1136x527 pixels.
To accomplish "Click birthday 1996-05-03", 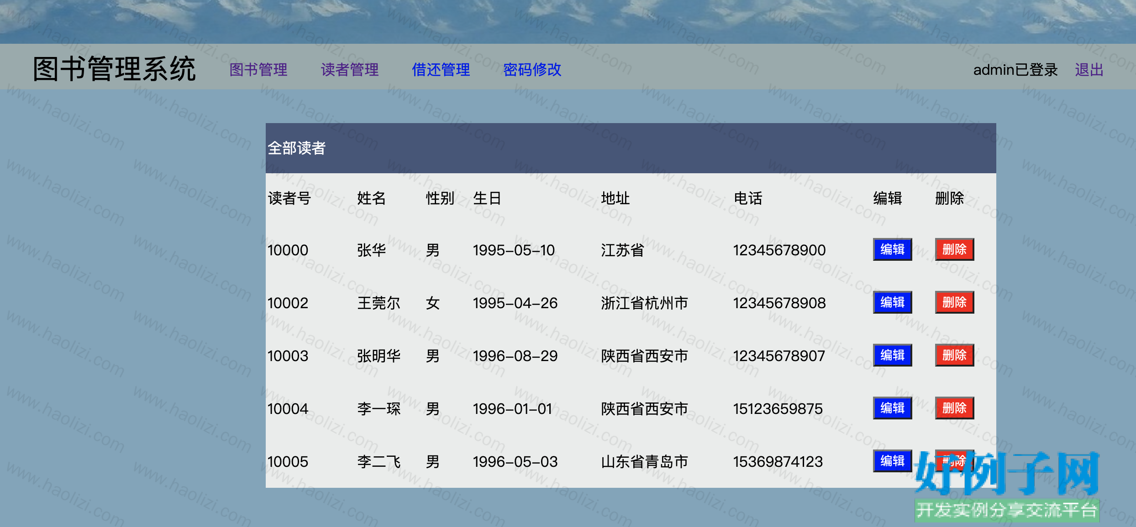I will (x=515, y=462).
